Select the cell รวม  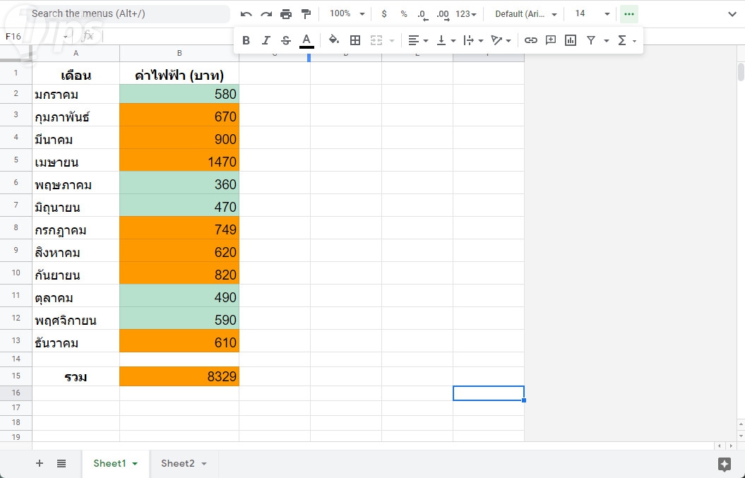(76, 376)
